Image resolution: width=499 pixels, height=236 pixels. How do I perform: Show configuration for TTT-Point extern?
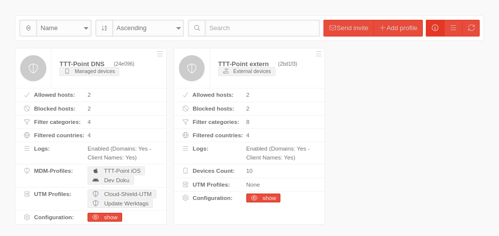coord(263,198)
